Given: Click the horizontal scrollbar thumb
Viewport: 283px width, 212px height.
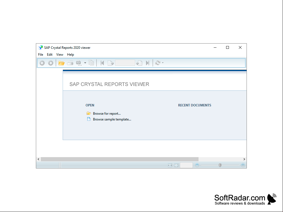Looking at the screenshot, I should coord(120,159).
